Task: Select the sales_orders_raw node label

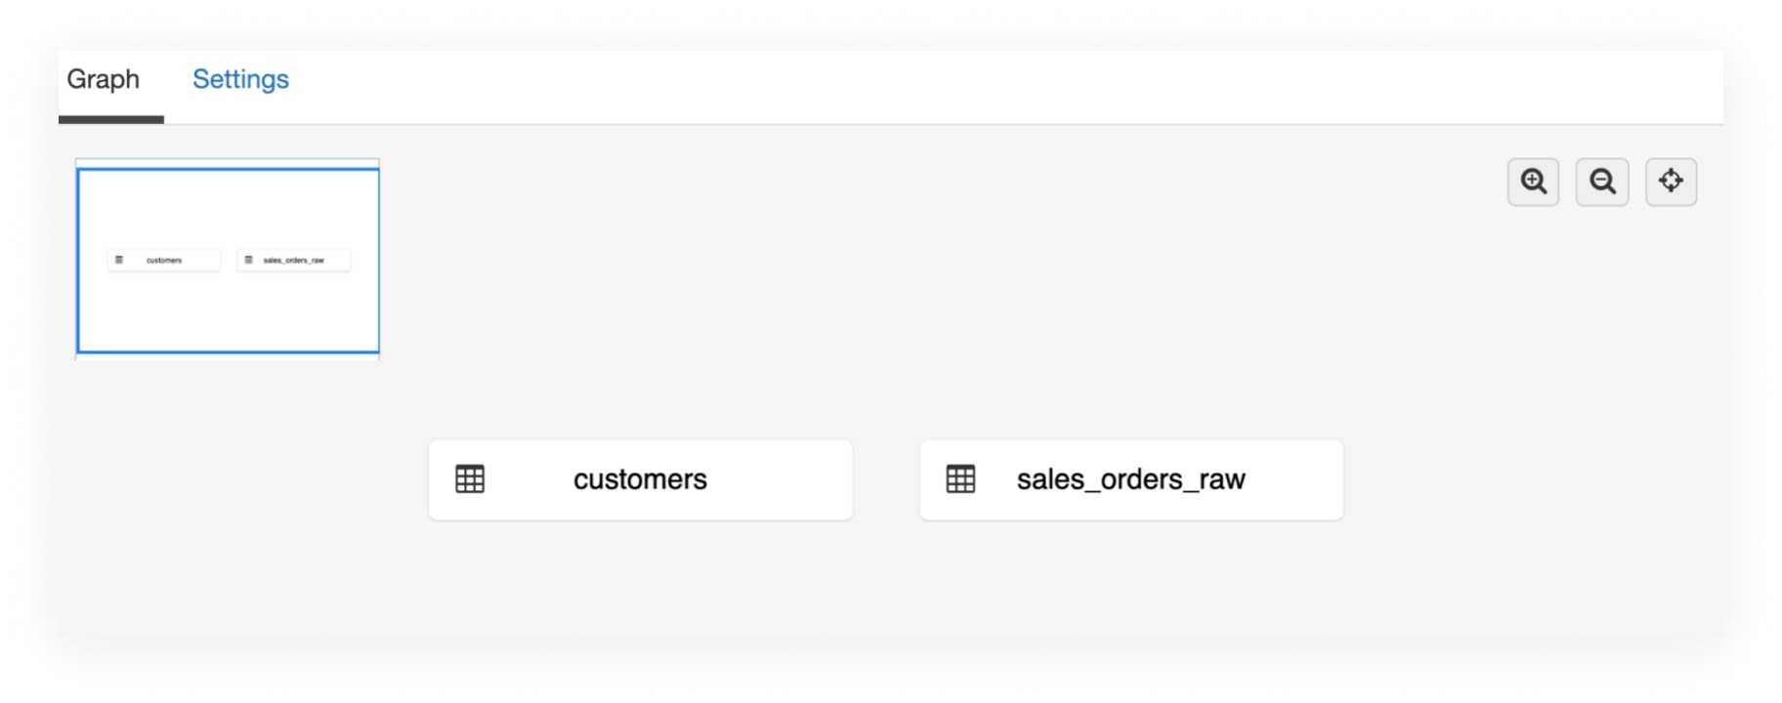Action: pyautogui.click(x=1130, y=479)
